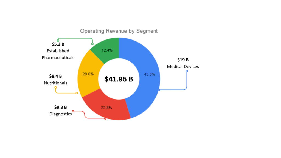Viewport: 281px width, 158px height.
Task: Select the yellow 20.0% revenue segment
Action: [x=88, y=74]
